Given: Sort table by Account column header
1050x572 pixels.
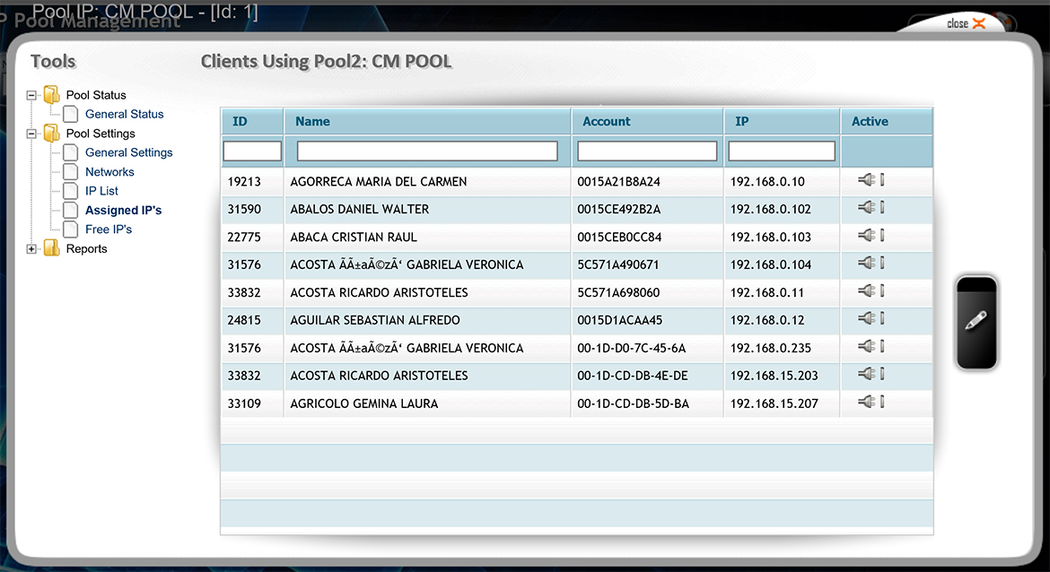Looking at the screenshot, I should pos(606,122).
